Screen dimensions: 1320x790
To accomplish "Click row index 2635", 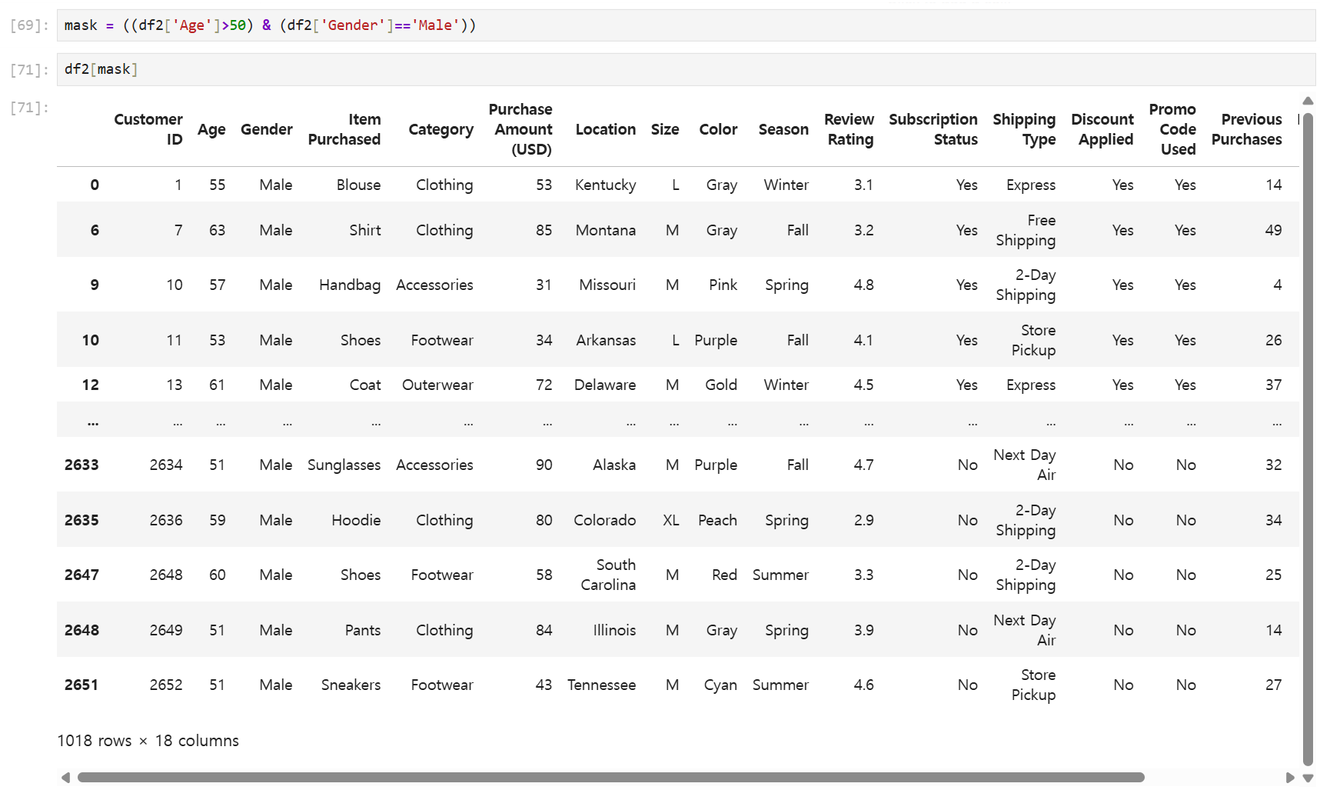I will click(x=81, y=520).
